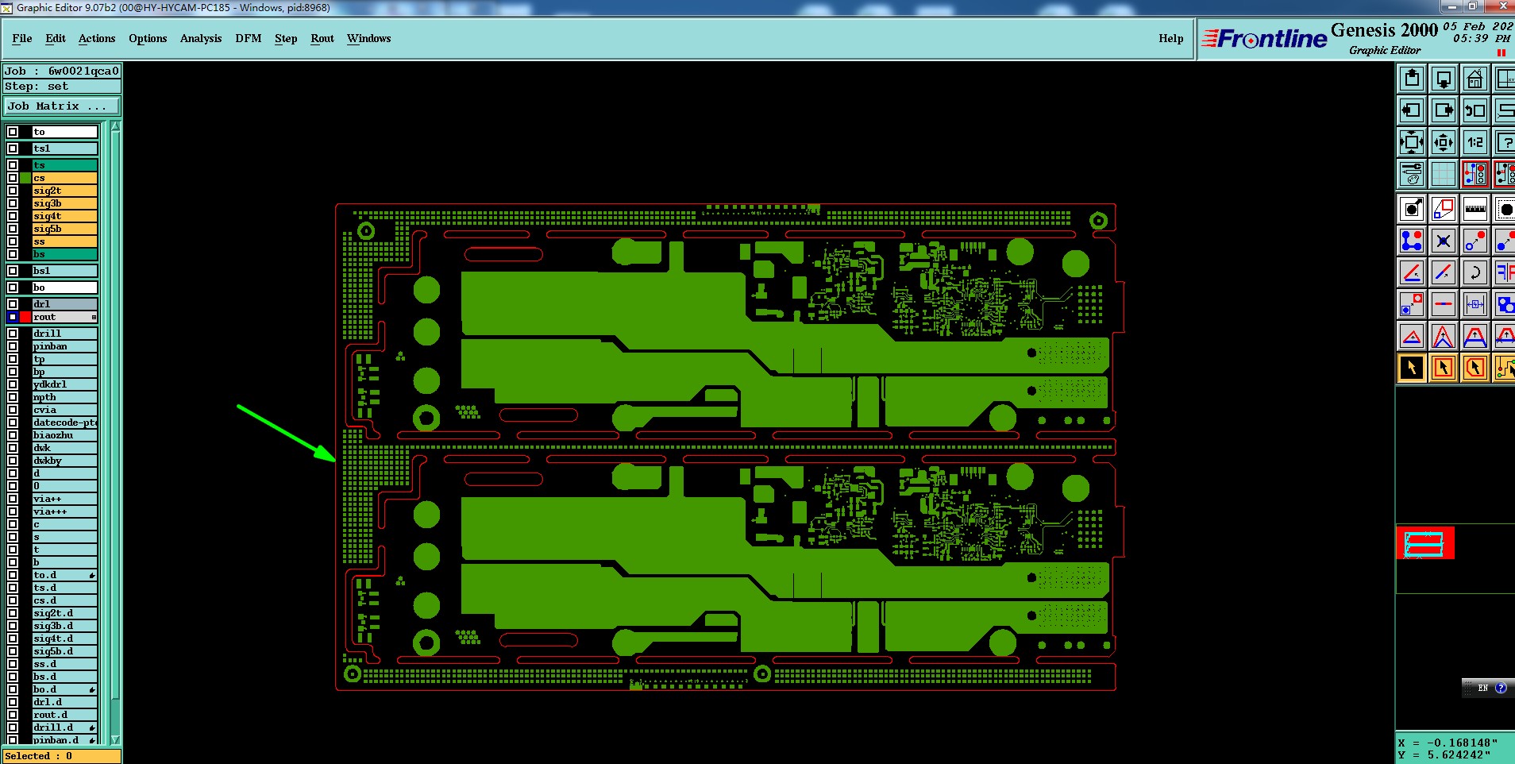
Task: Click the delete feature X icon
Action: (1443, 241)
